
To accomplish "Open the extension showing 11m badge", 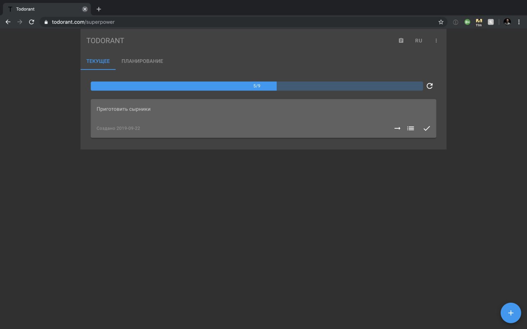I will [x=479, y=22].
